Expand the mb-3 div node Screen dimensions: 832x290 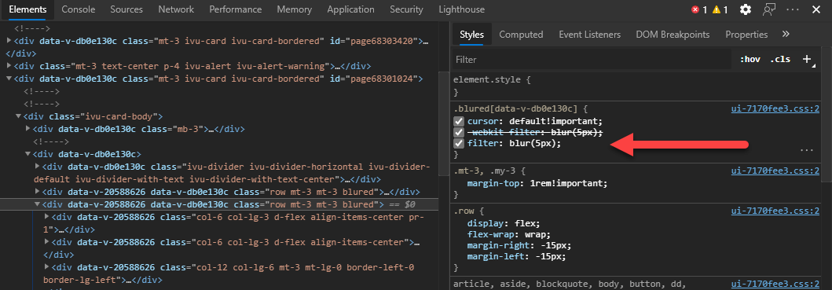click(28, 129)
